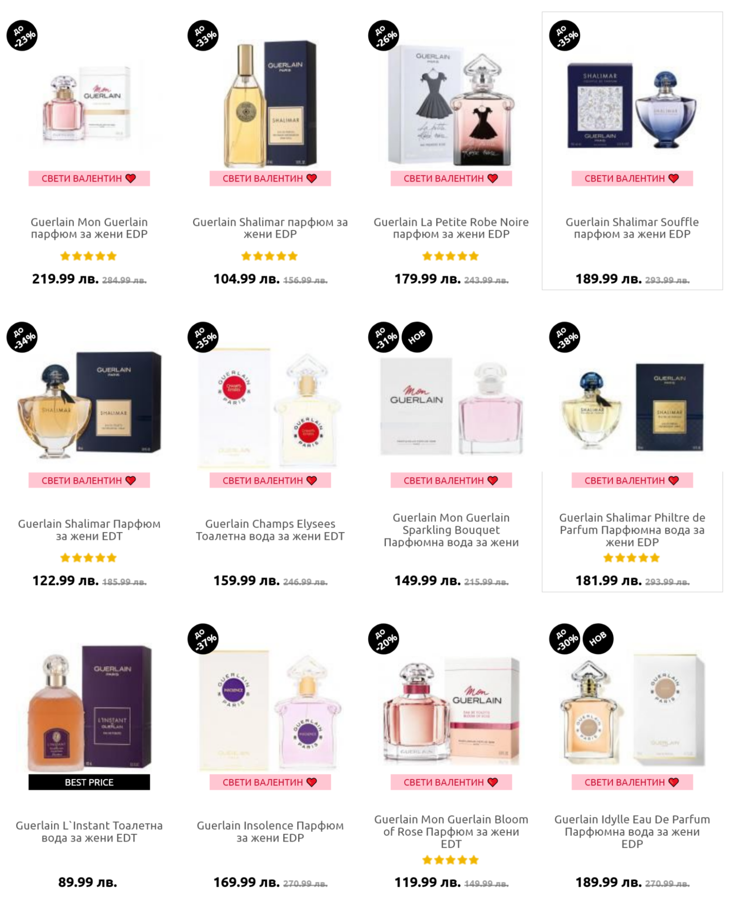
Task: Click star rating under La Petite Robe Noire
Action: [451, 256]
